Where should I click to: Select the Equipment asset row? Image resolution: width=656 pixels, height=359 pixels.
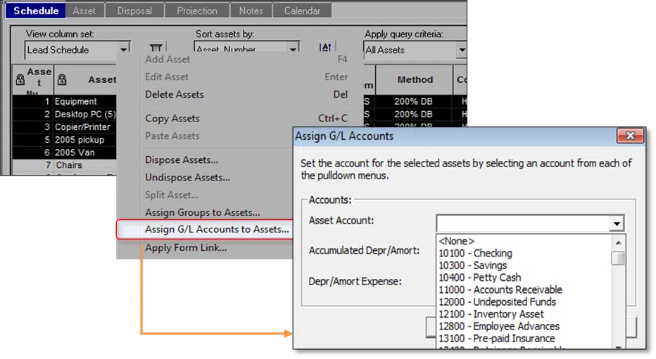[x=65, y=101]
